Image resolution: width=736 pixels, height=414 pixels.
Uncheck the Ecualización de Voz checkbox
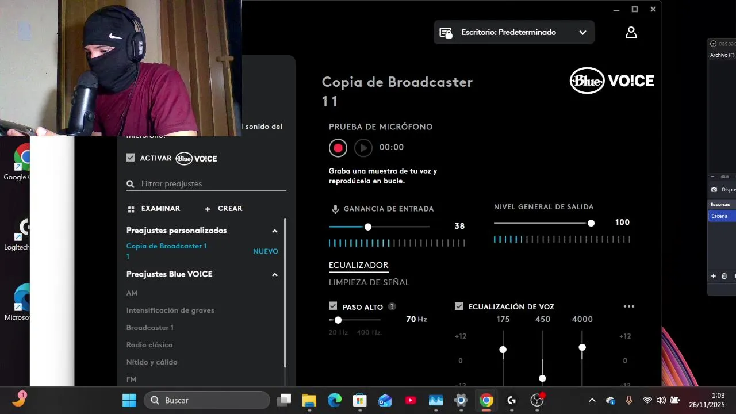459,306
